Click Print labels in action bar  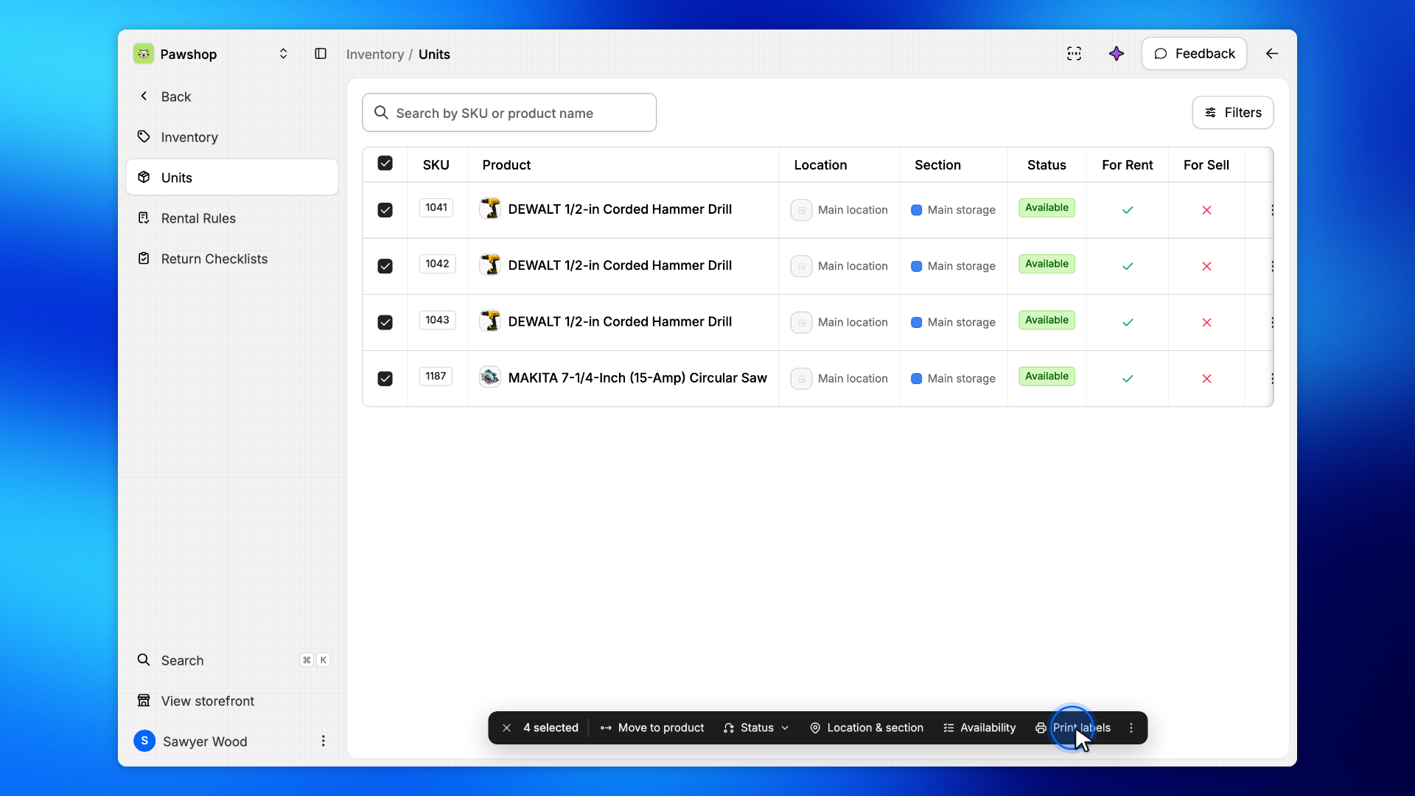coord(1073,727)
